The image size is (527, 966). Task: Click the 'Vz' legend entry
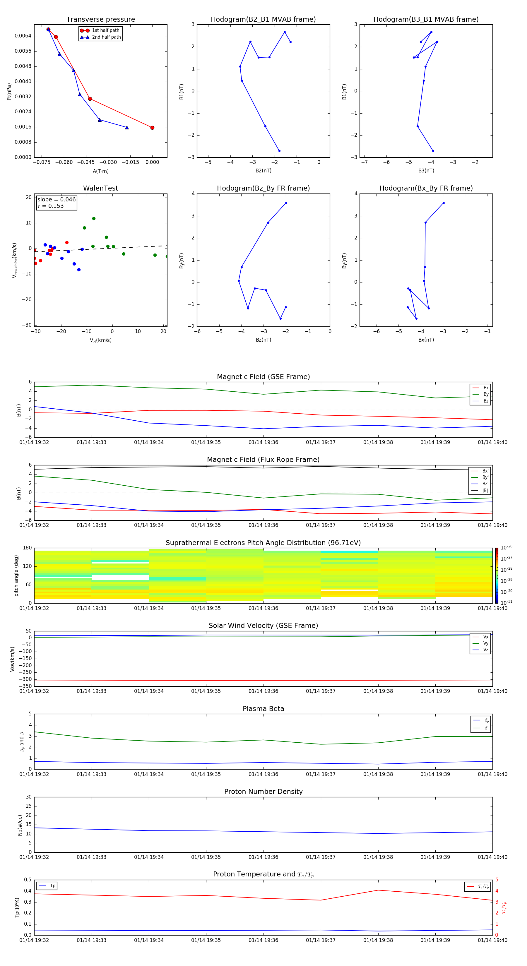point(480,650)
